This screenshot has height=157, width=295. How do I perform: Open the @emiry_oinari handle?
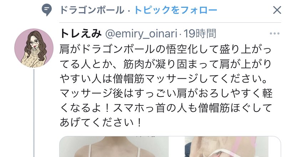[x=141, y=34]
